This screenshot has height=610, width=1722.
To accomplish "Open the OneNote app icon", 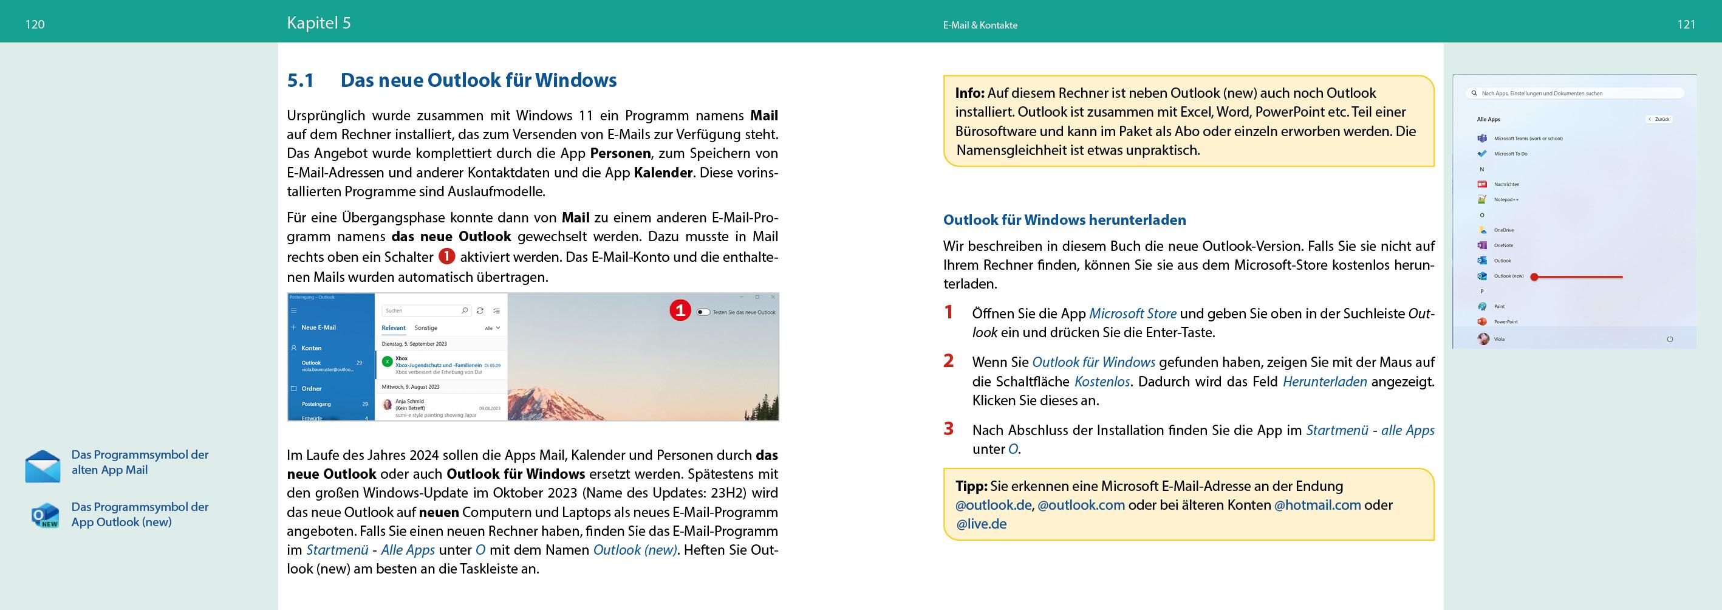I will click(1482, 245).
